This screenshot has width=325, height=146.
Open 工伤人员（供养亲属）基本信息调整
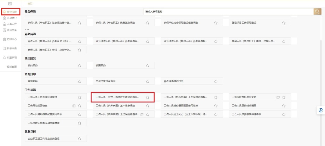[124, 106]
